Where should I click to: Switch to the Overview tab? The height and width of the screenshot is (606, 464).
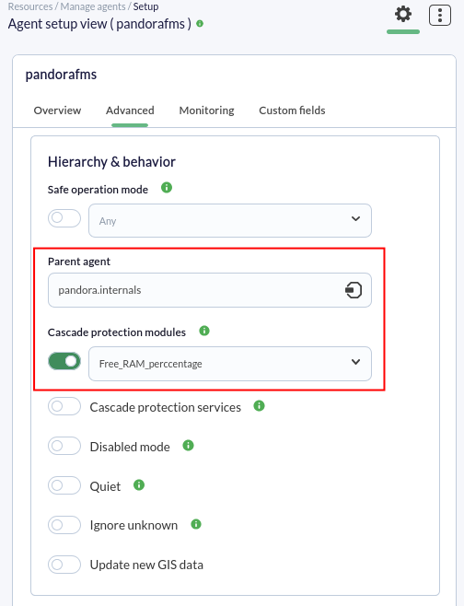[57, 111]
